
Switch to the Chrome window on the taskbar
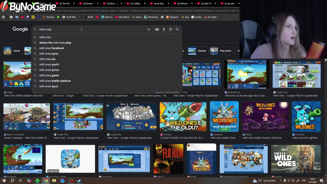pyautogui.click(x=46, y=181)
